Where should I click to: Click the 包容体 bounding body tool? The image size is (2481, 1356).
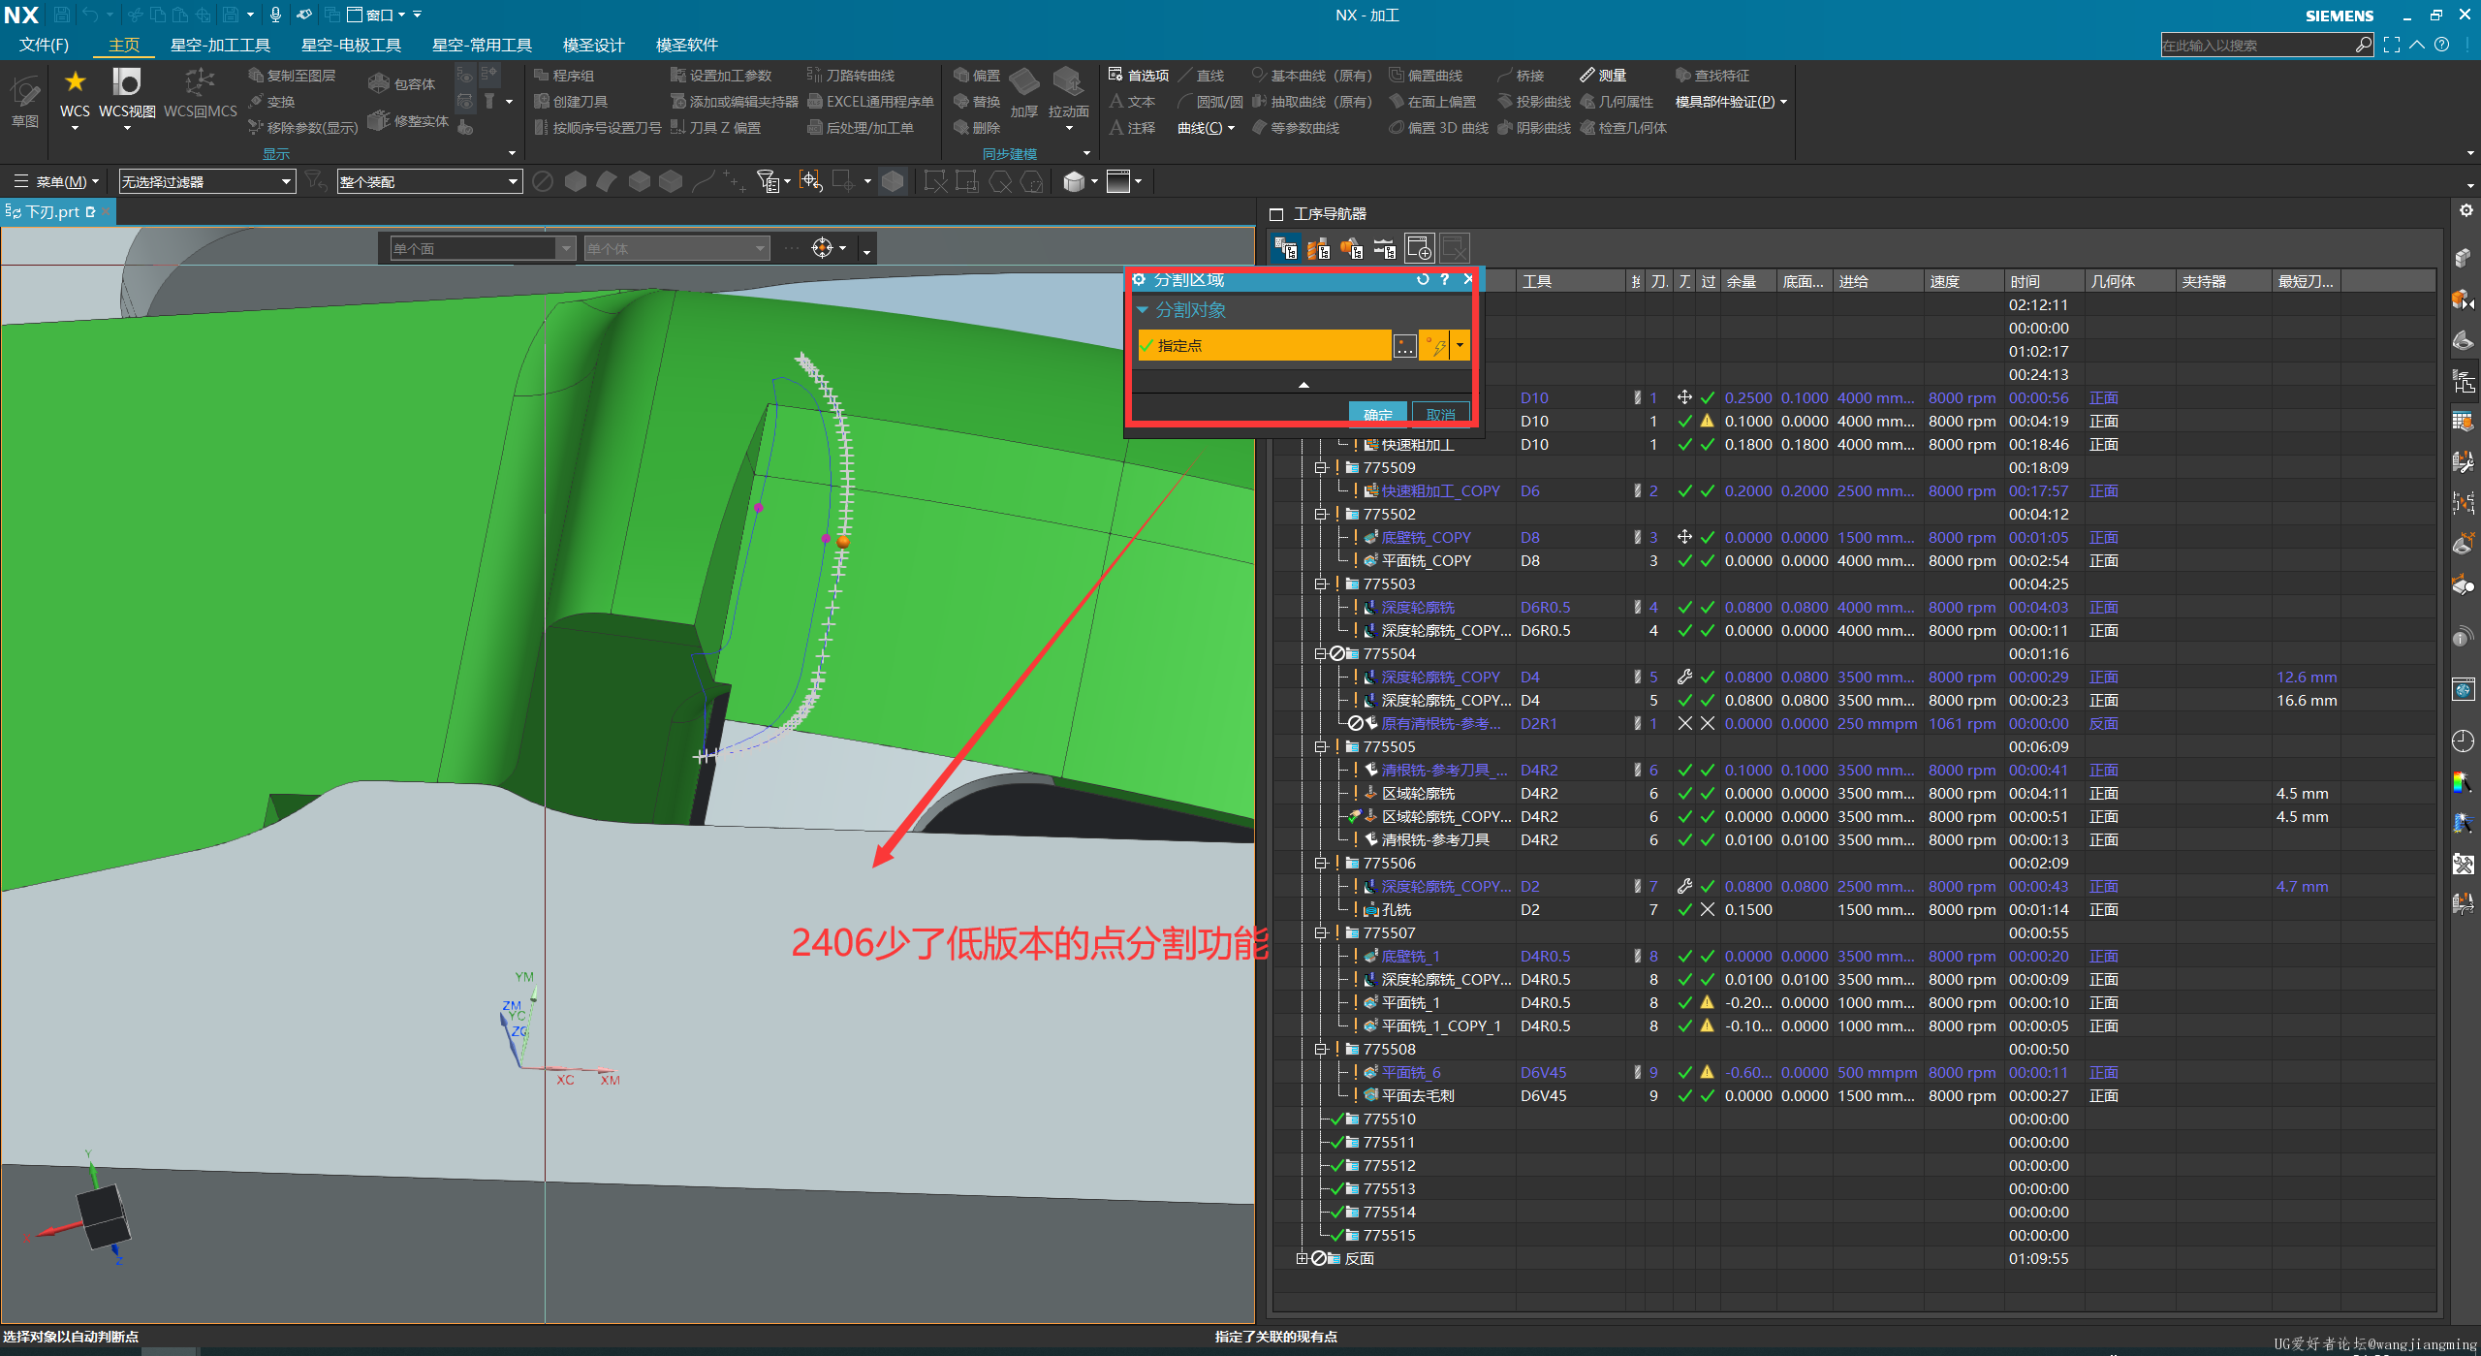coord(403,84)
